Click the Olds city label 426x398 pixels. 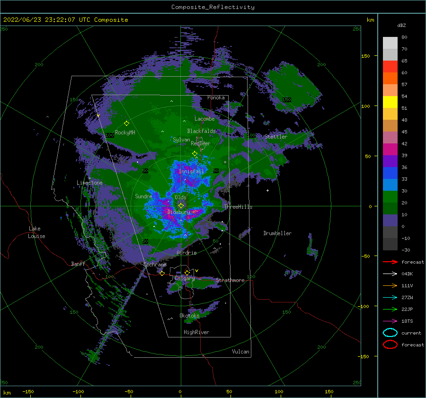point(180,197)
